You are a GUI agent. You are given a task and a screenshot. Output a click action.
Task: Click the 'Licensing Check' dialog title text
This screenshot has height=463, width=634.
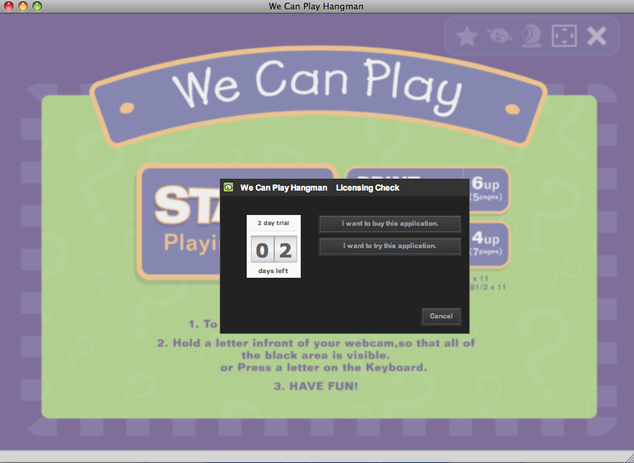click(x=368, y=188)
